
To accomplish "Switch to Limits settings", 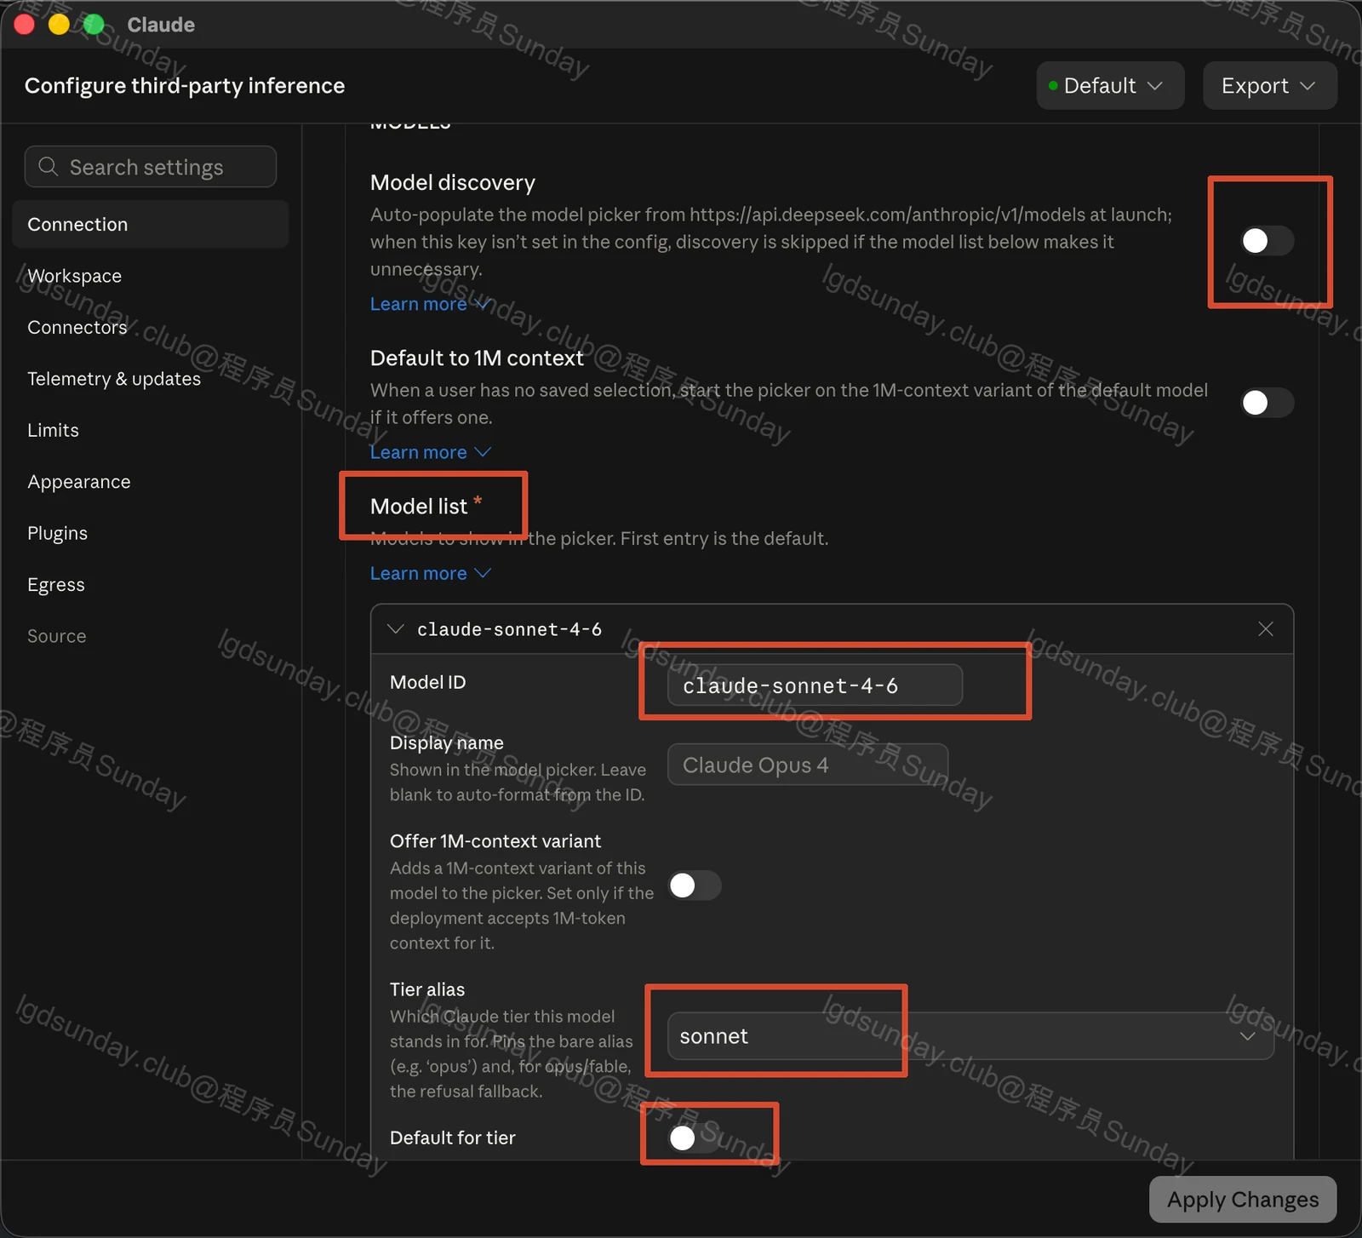I will [151, 430].
